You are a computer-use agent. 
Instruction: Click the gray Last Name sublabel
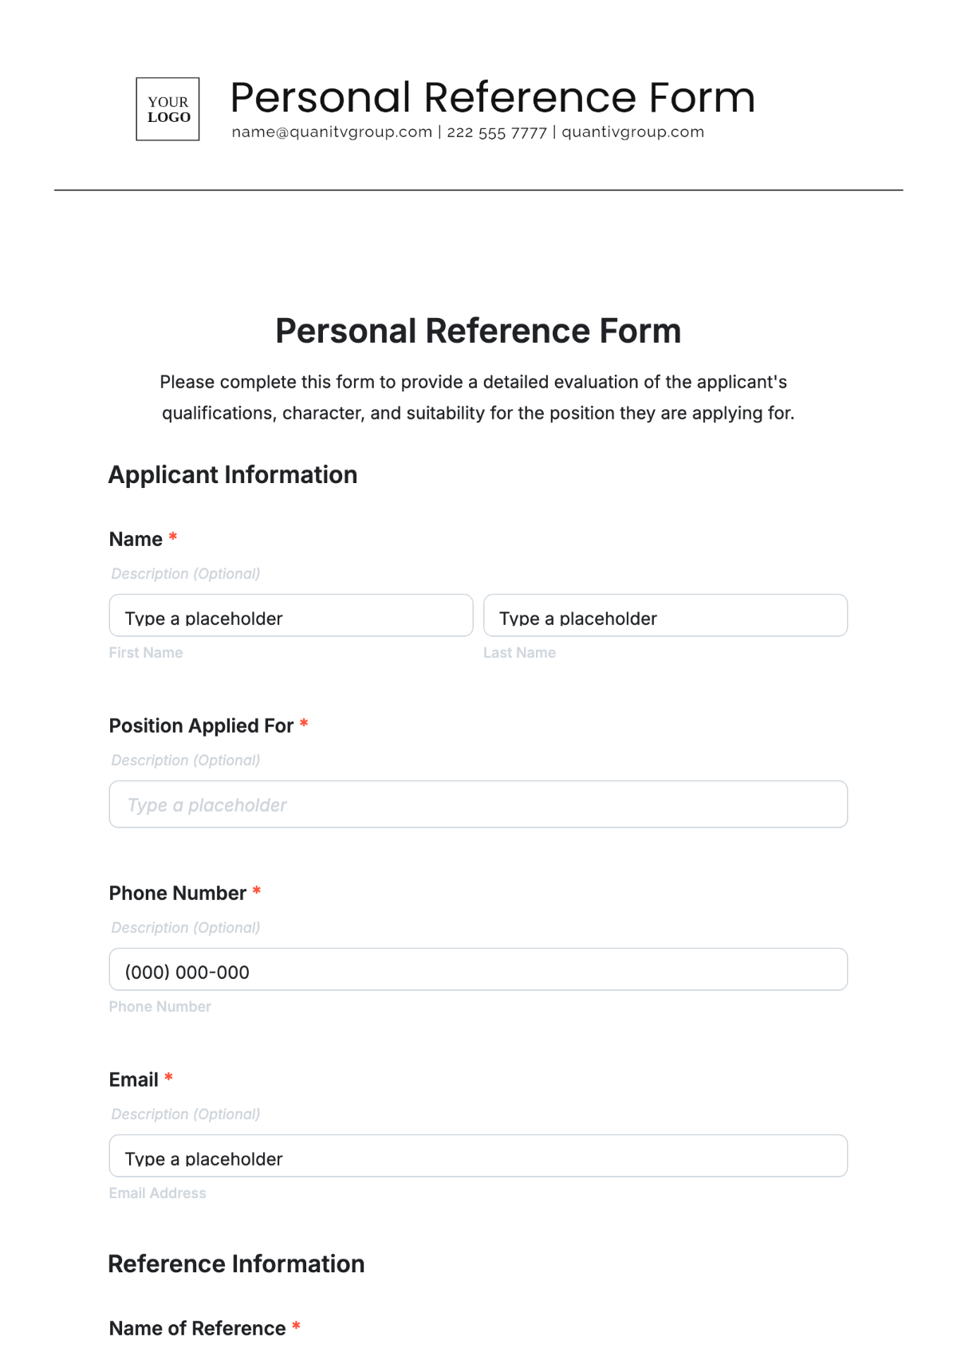point(519,653)
